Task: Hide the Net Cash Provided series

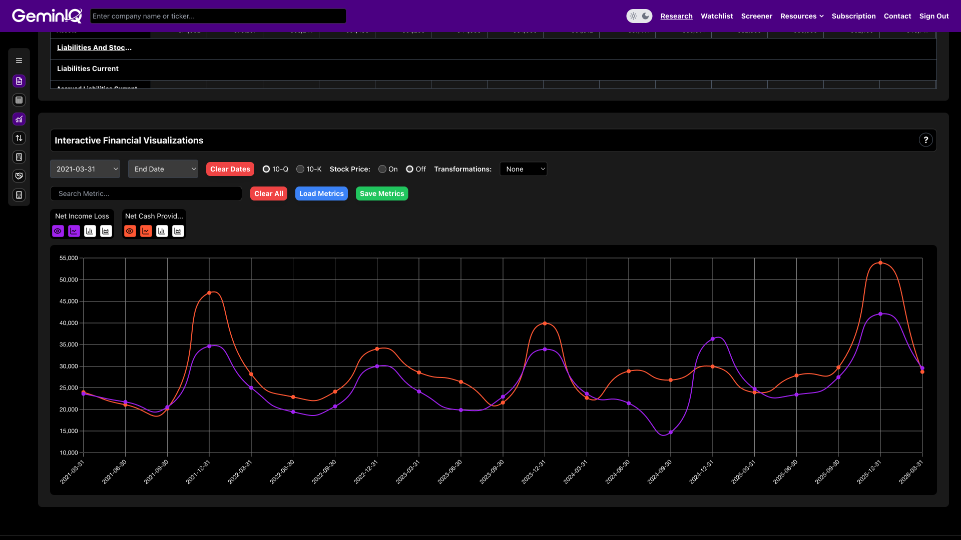Action: (x=130, y=231)
